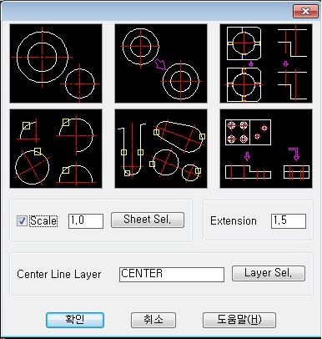Close the dialog with the red X
This screenshot has height=339, width=322.
point(305,11)
